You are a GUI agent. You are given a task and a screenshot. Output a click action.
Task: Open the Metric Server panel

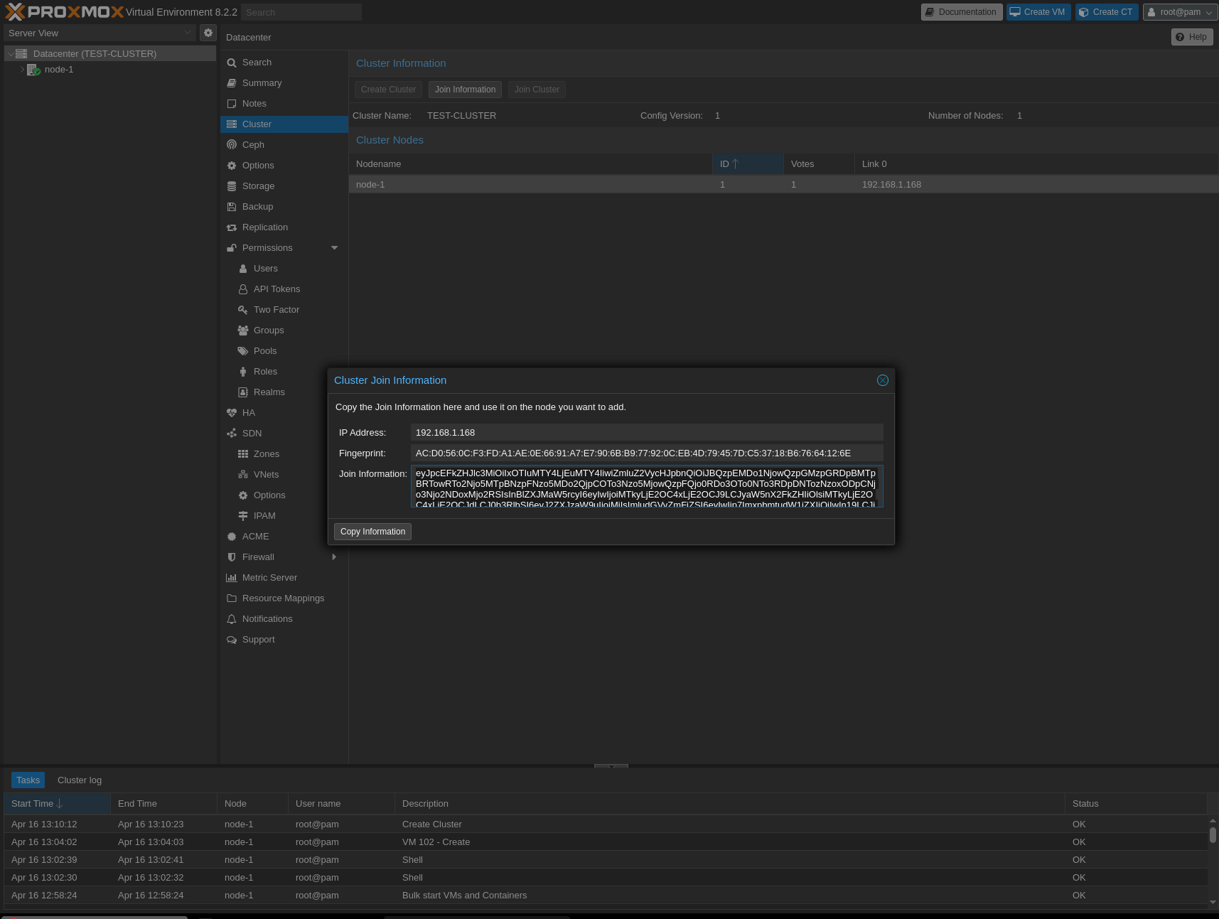pos(269,577)
